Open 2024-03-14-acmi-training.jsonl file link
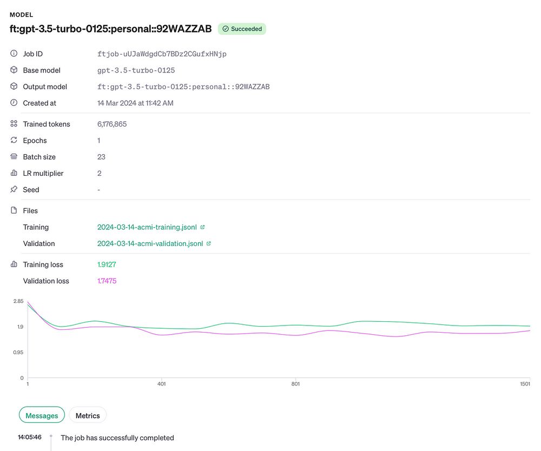Viewport: 541px width, 451px height. coord(147,227)
